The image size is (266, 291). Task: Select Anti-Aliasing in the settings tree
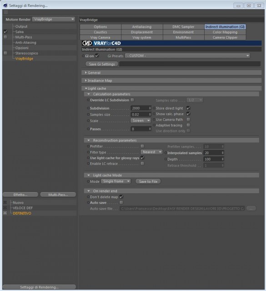coord(26,42)
